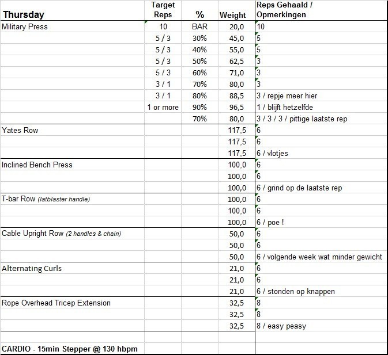The image size is (388, 355).
Task: Select the T-bar Row exercise cell
Action: (x=46, y=200)
